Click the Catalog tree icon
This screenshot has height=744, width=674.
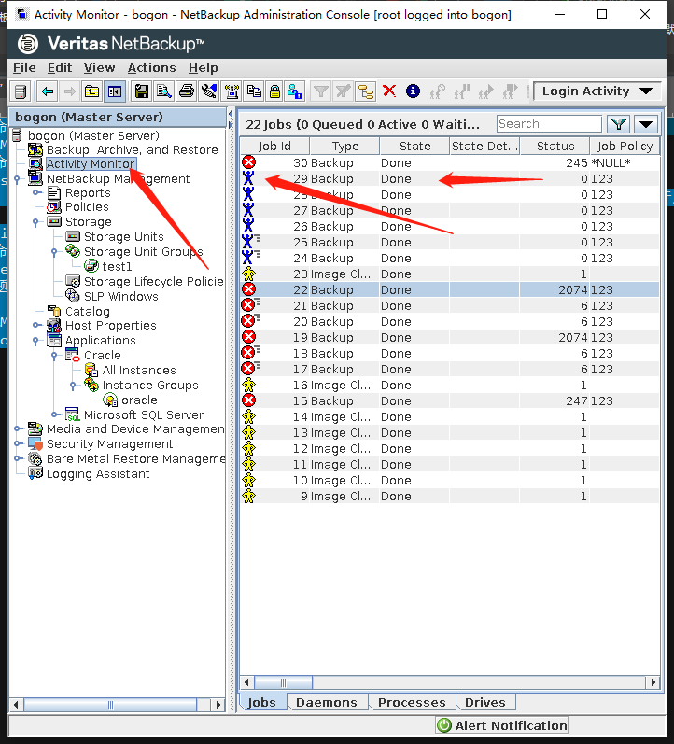[54, 311]
